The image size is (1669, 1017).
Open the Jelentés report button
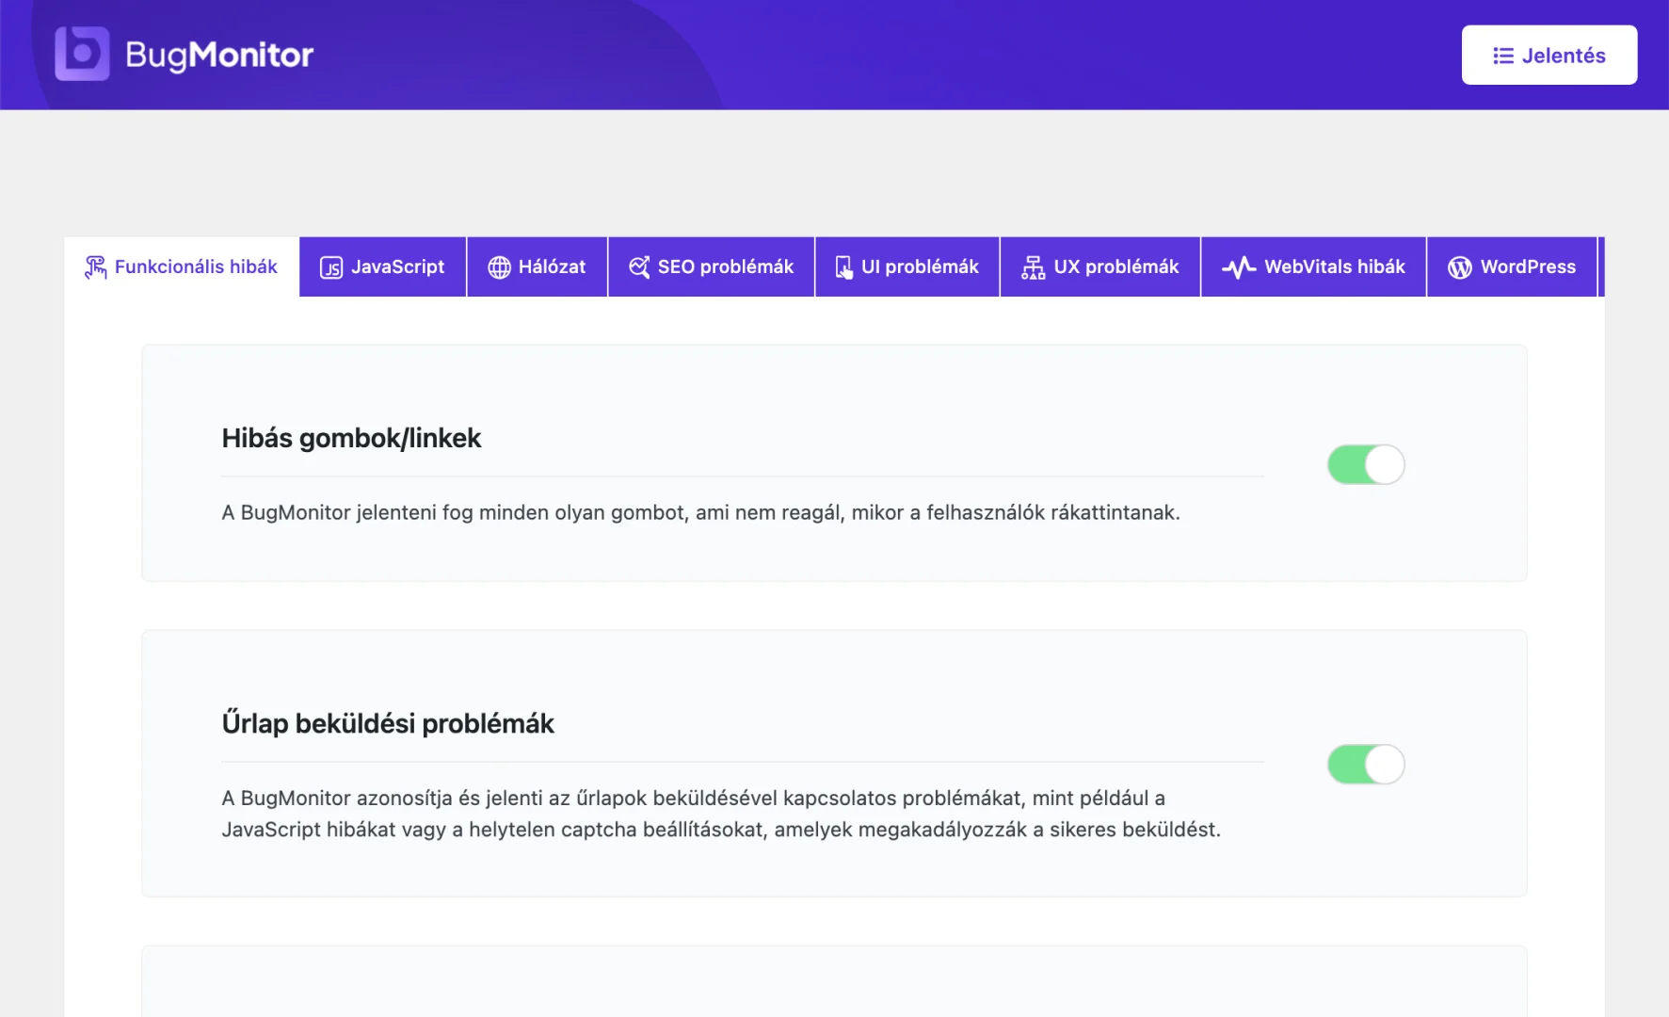tap(1549, 56)
